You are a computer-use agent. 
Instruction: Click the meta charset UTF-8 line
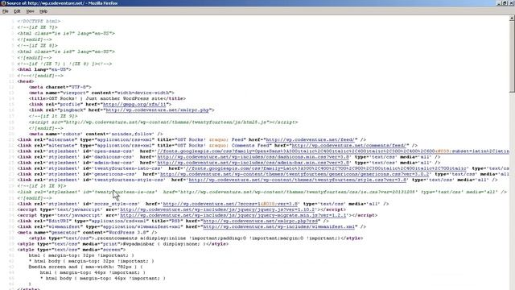click(60, 87)
